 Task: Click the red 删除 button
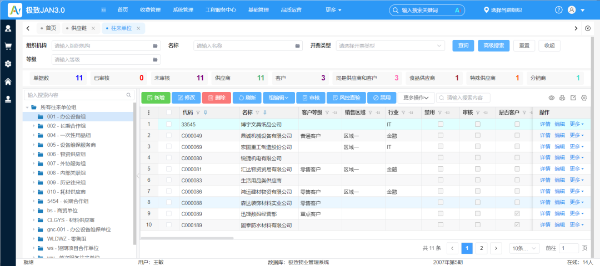tap(217, 98)
